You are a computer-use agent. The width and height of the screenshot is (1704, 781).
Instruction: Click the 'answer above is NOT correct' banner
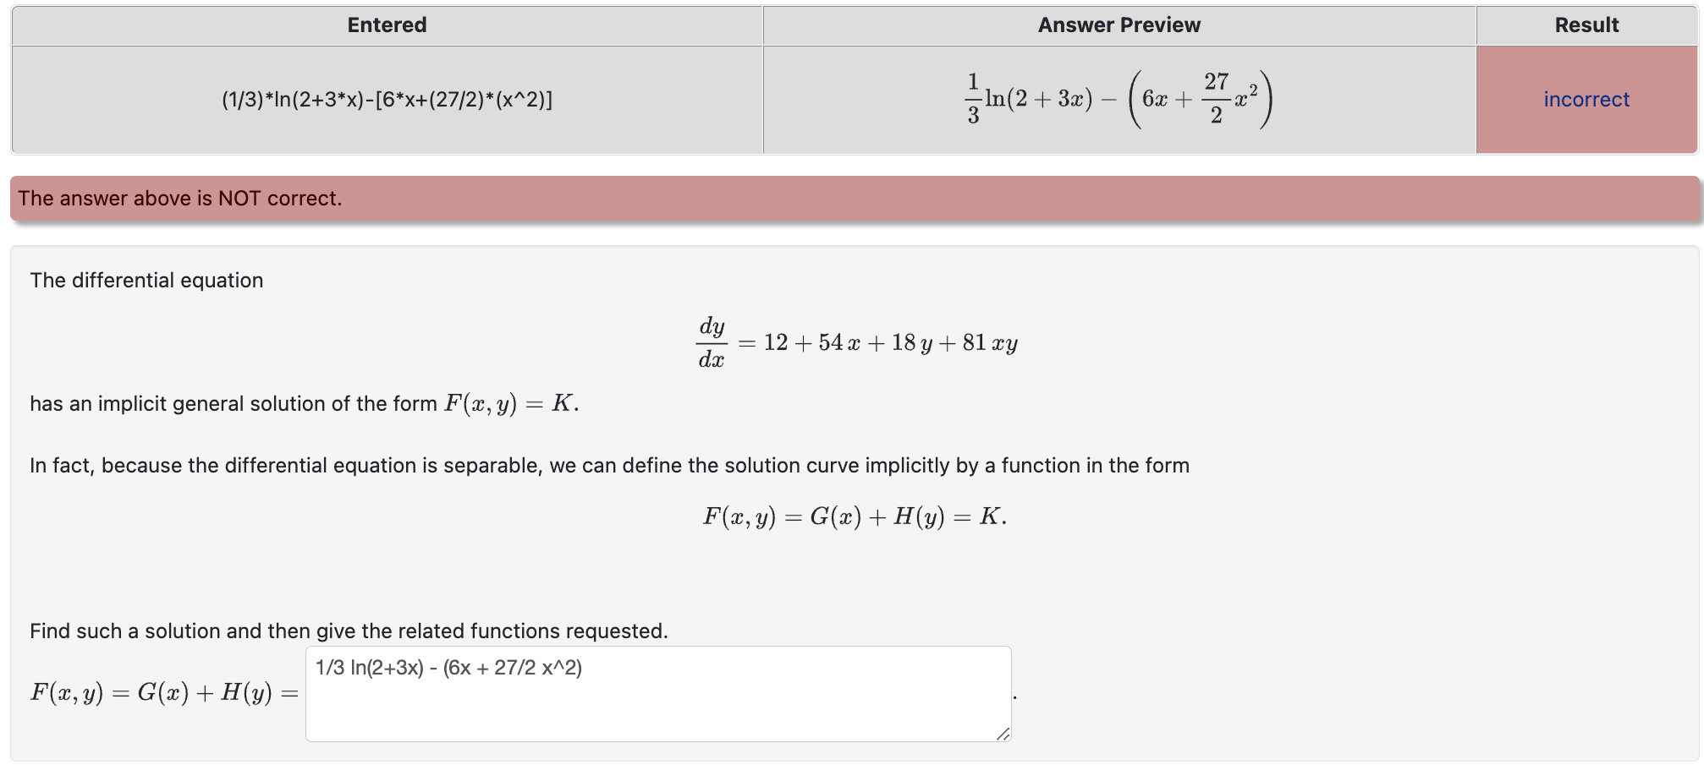(180, 198)
